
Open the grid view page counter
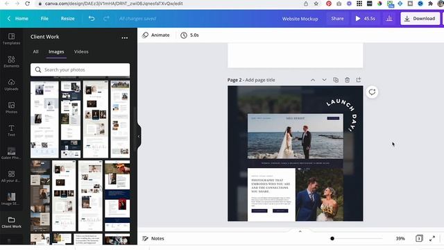(419, 238)
